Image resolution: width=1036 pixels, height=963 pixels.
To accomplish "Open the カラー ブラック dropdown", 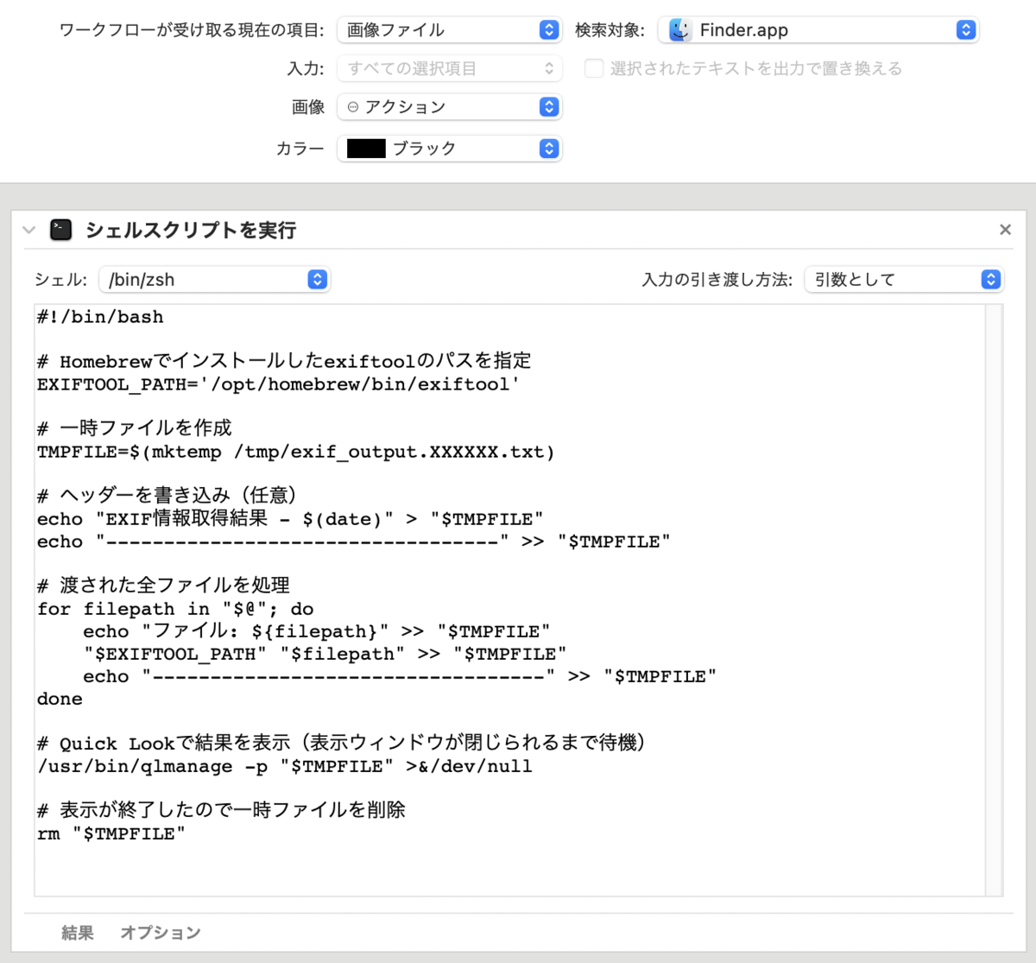I will click(449, 149).
